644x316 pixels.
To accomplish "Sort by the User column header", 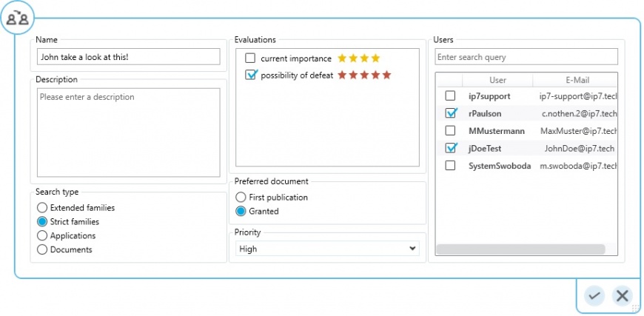I will 497,80.
